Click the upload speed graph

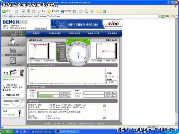point(107,51)
